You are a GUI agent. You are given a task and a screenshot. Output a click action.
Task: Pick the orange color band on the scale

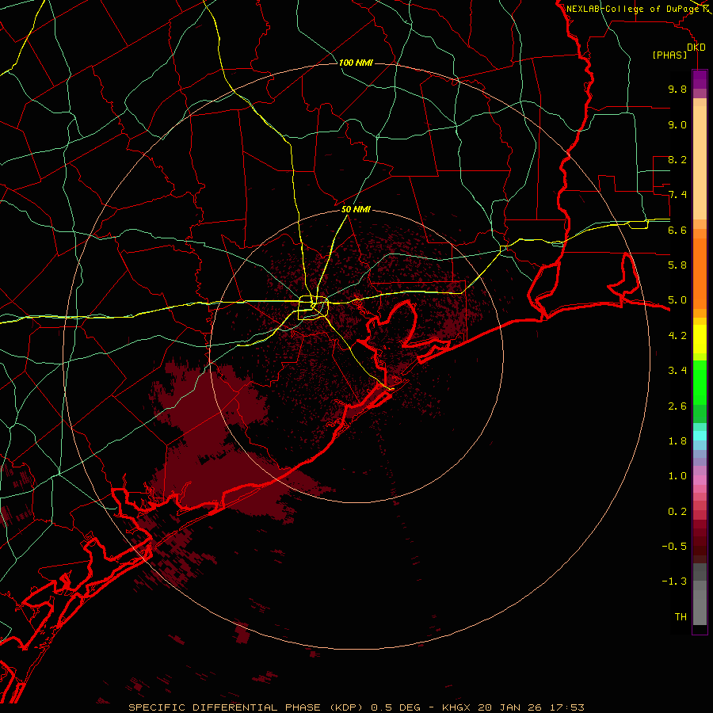tap(700, 273)
